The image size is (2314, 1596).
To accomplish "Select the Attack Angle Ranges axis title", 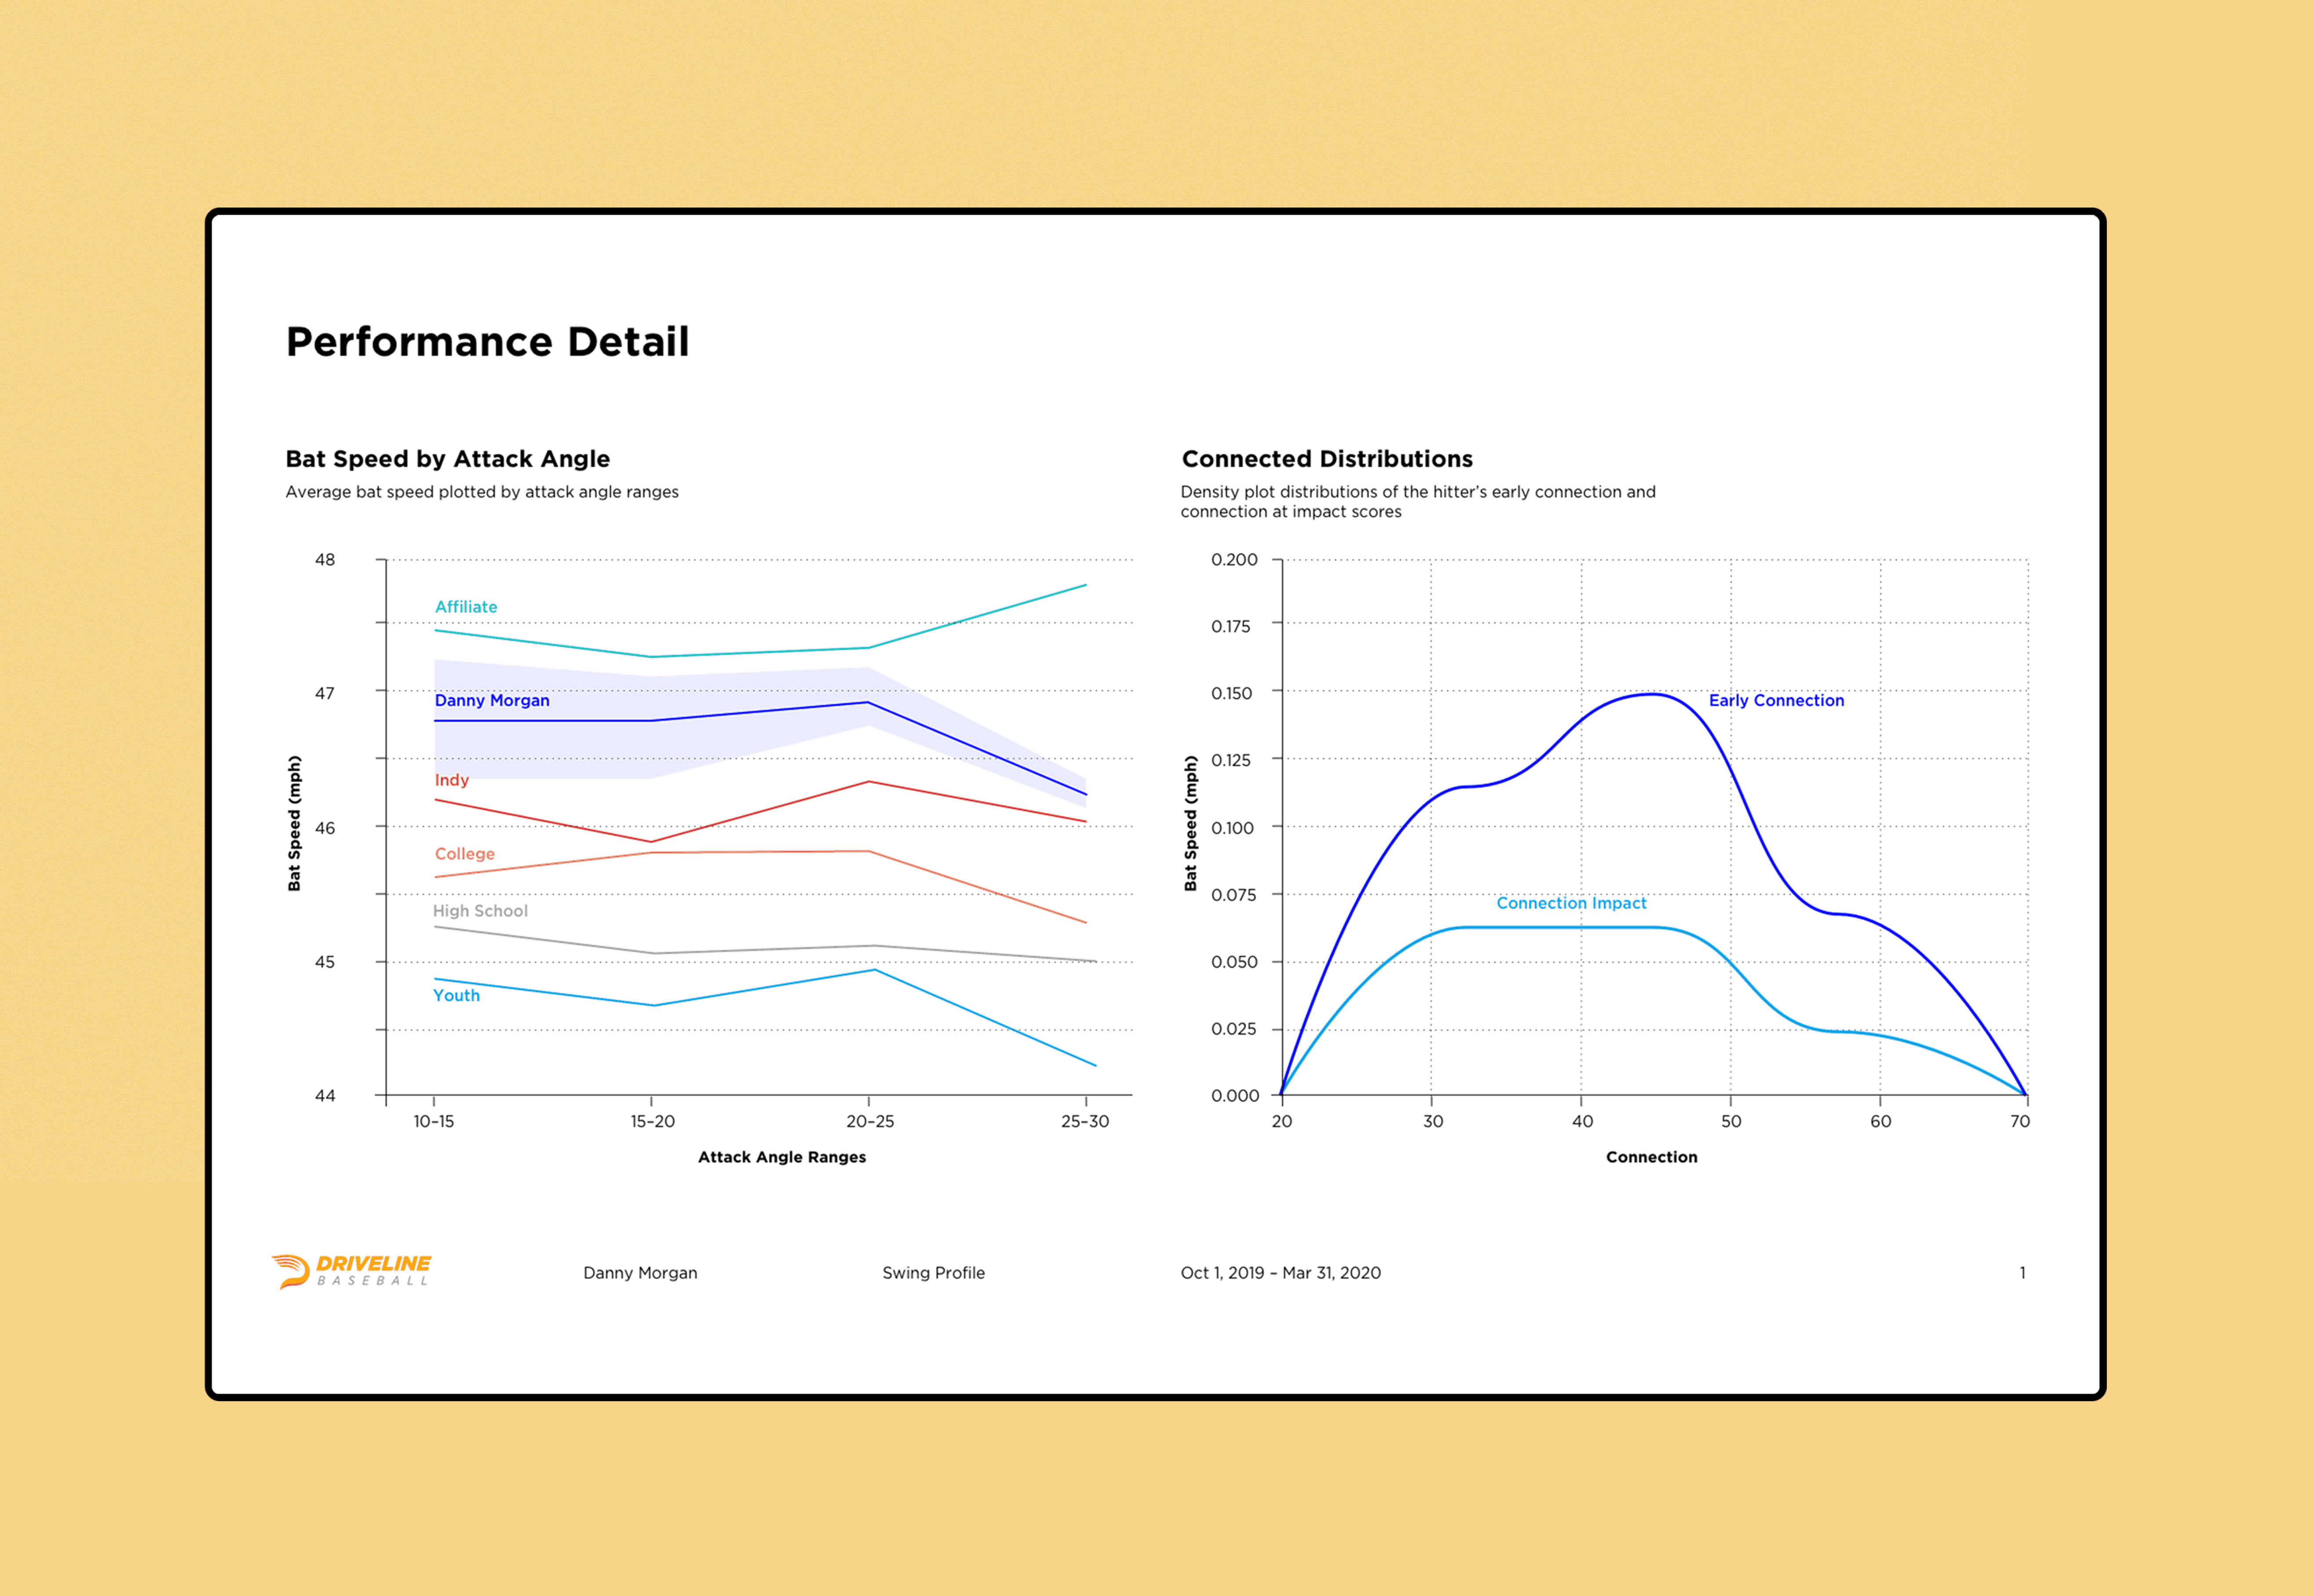I will pos(782,1157).
